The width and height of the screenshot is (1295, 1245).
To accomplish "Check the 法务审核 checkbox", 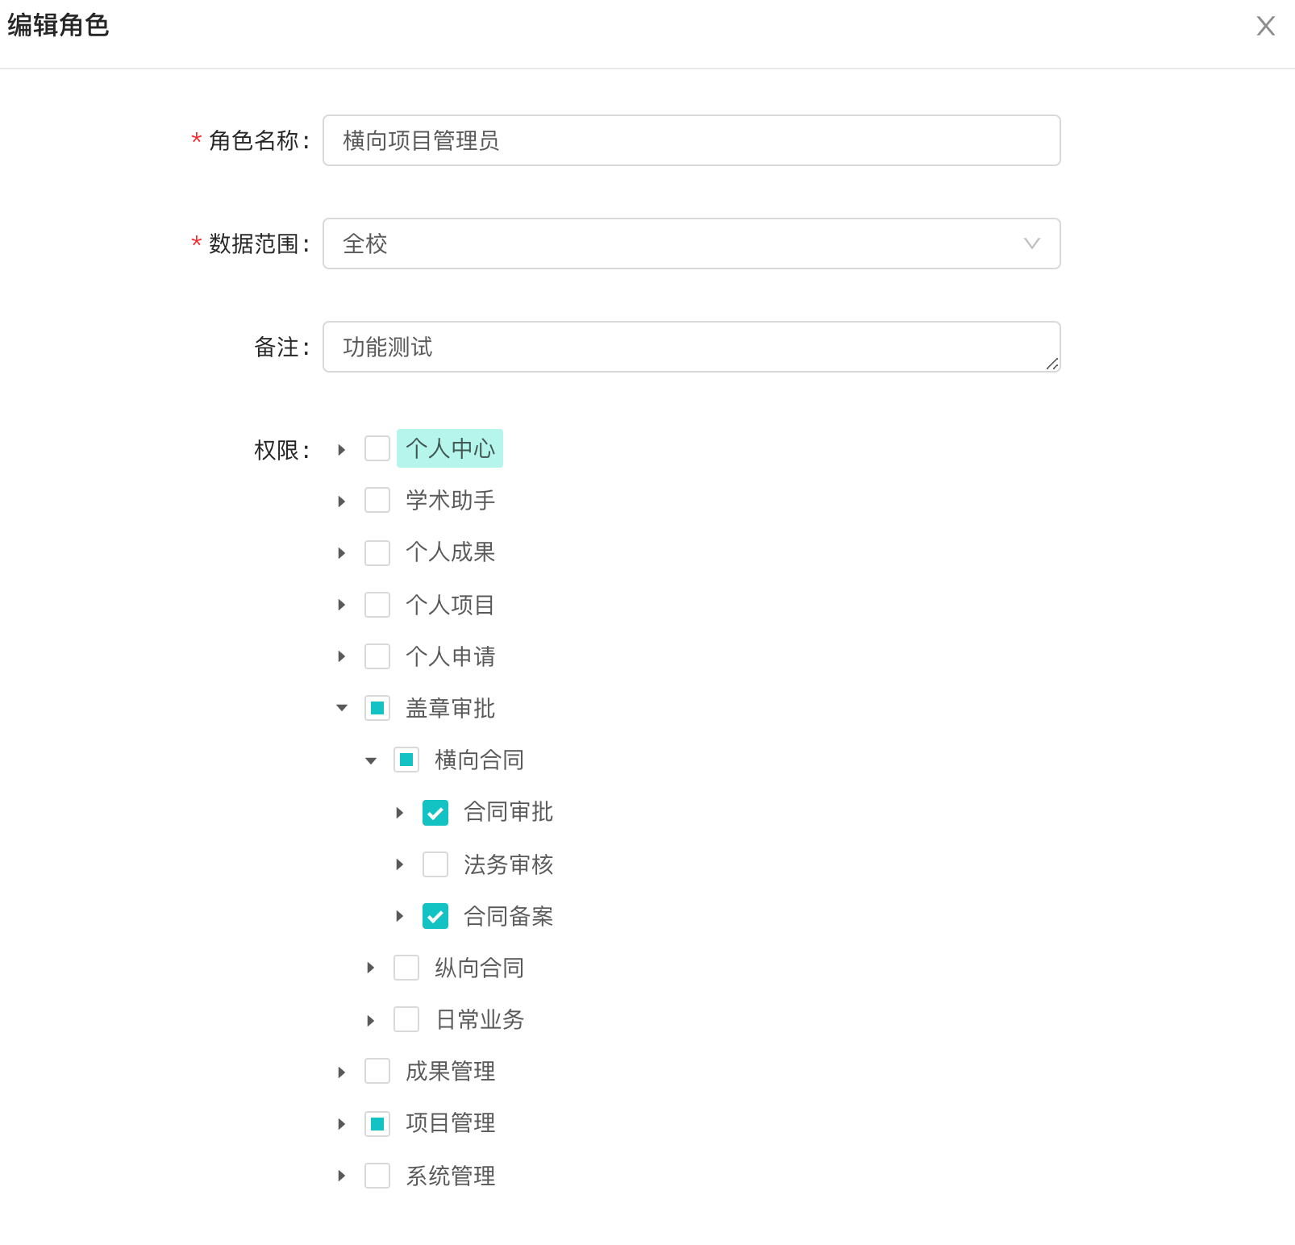I will click(435, 864).
